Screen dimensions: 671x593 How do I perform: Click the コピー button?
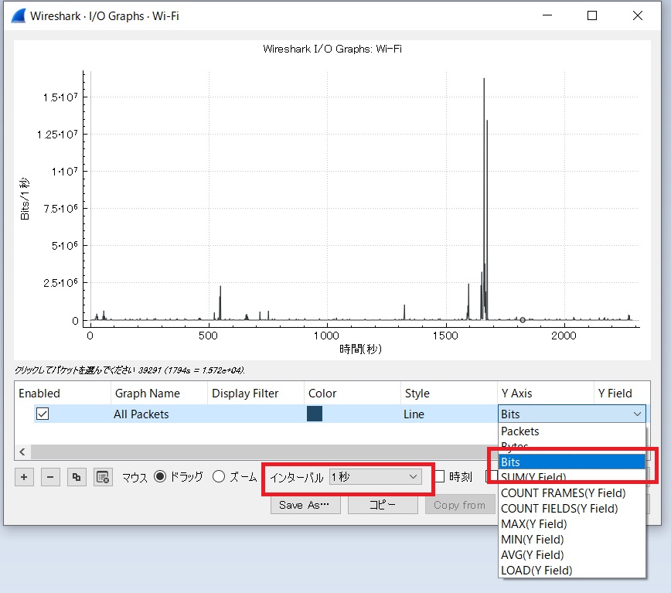pos(383,505)
